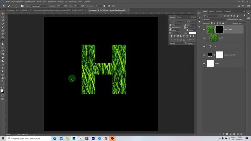Select the Path Selection arrow tool
Viewport: 251px width, 141px height.
[x=3, y=71]
